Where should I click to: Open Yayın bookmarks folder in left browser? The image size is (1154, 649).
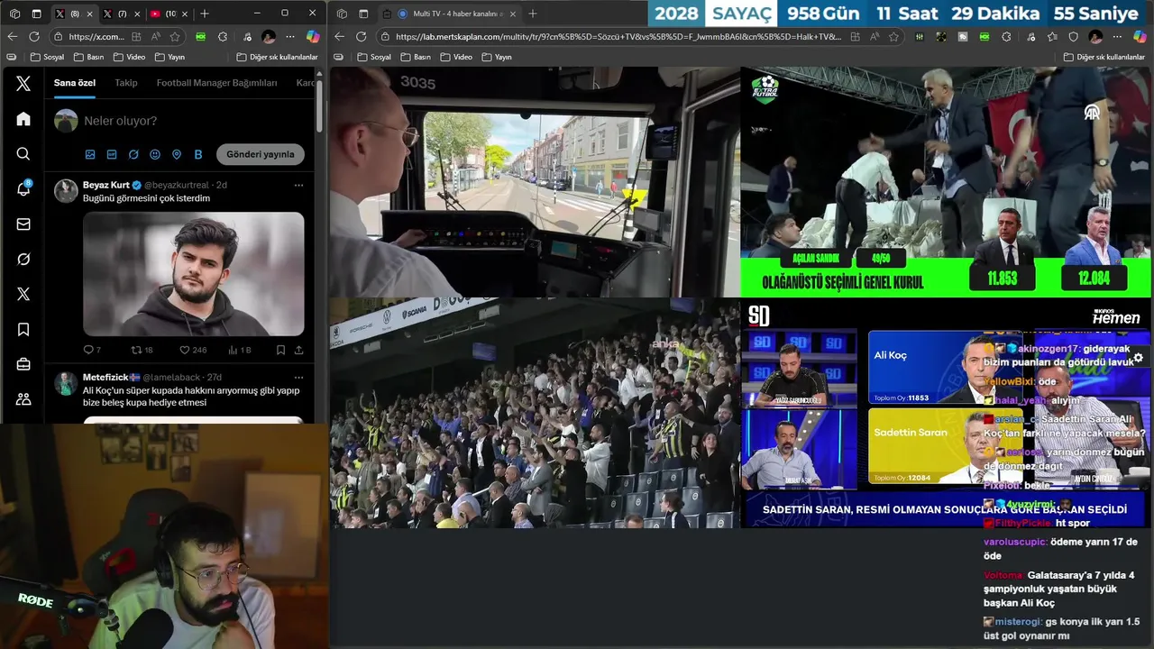(169, 57)
